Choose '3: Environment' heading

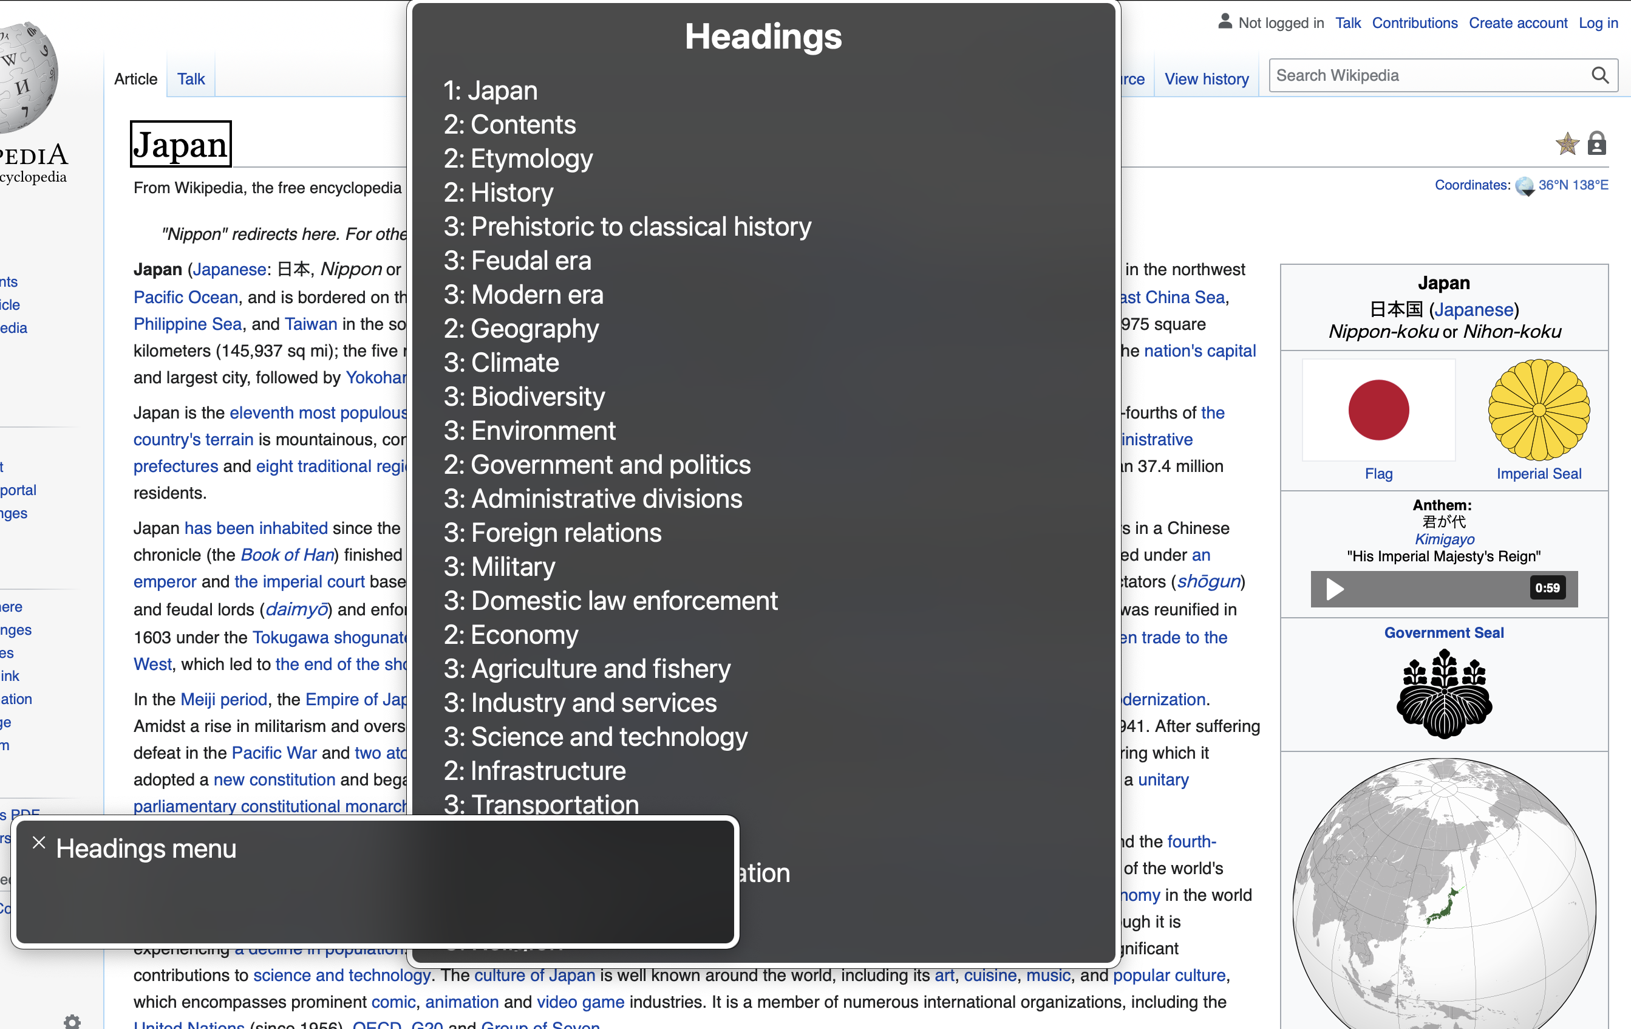[x=529, y=431]
